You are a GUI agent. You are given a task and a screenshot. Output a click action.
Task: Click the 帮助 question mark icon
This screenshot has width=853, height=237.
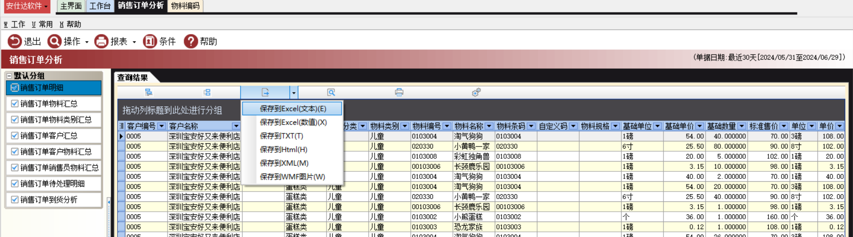click(191, 41)
